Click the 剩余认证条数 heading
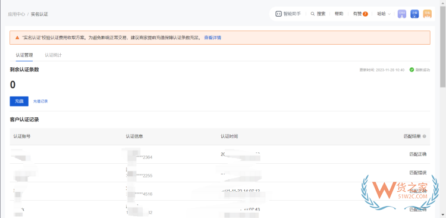The width and height of the screenshot is (446, 218). point(24,70)
